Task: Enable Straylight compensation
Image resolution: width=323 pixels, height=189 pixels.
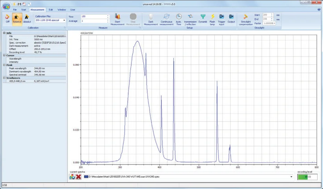Action: point(246,19)
